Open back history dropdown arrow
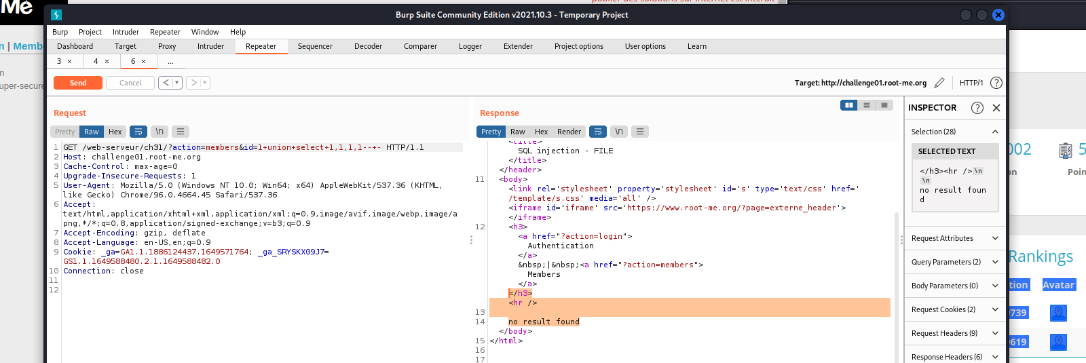1086x363 pixels. coord(177,83)
